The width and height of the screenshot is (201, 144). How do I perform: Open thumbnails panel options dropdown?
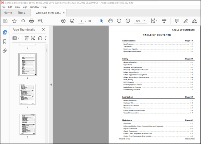tap(16, 38)
